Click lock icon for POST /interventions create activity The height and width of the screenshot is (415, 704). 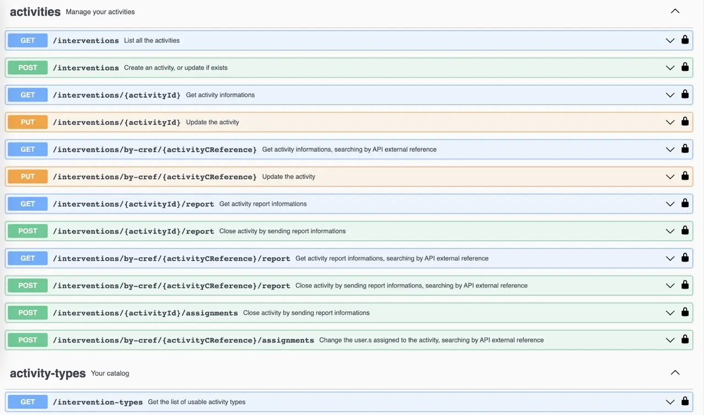click(685, 67)
